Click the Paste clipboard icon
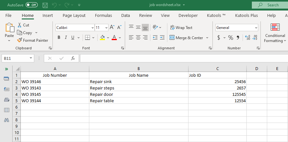The height and width of the screenshot is (142, 288). [x=10, y=27]
